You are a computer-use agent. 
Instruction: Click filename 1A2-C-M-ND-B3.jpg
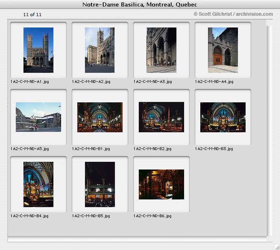pos(214,149)
